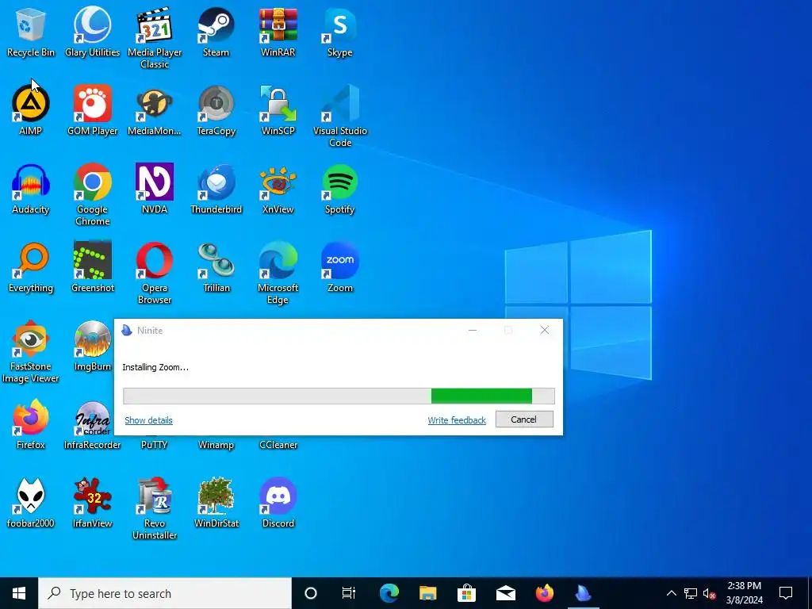The image size is (812, 609).
Task: Click the Google Chrome shortcut
Action: coord(92,195)
